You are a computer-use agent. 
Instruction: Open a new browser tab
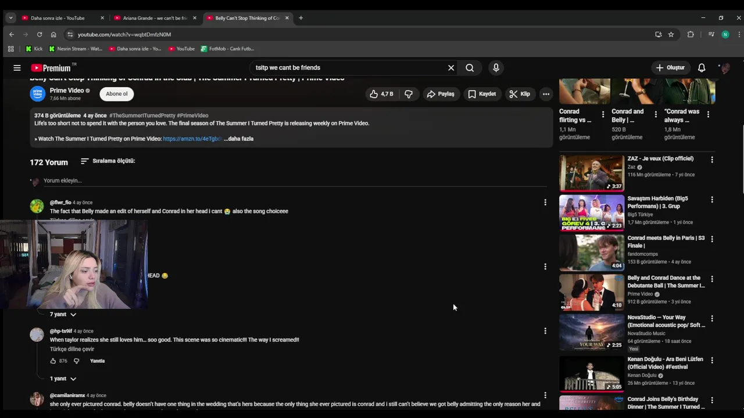pos(301,18)
